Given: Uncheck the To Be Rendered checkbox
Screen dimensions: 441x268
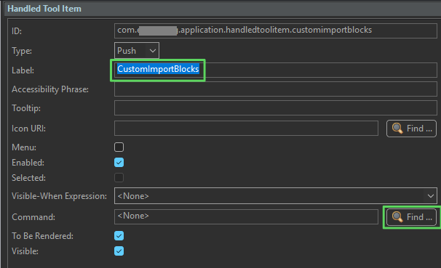Looking at the screenshot, I should (x=119, y=236).
